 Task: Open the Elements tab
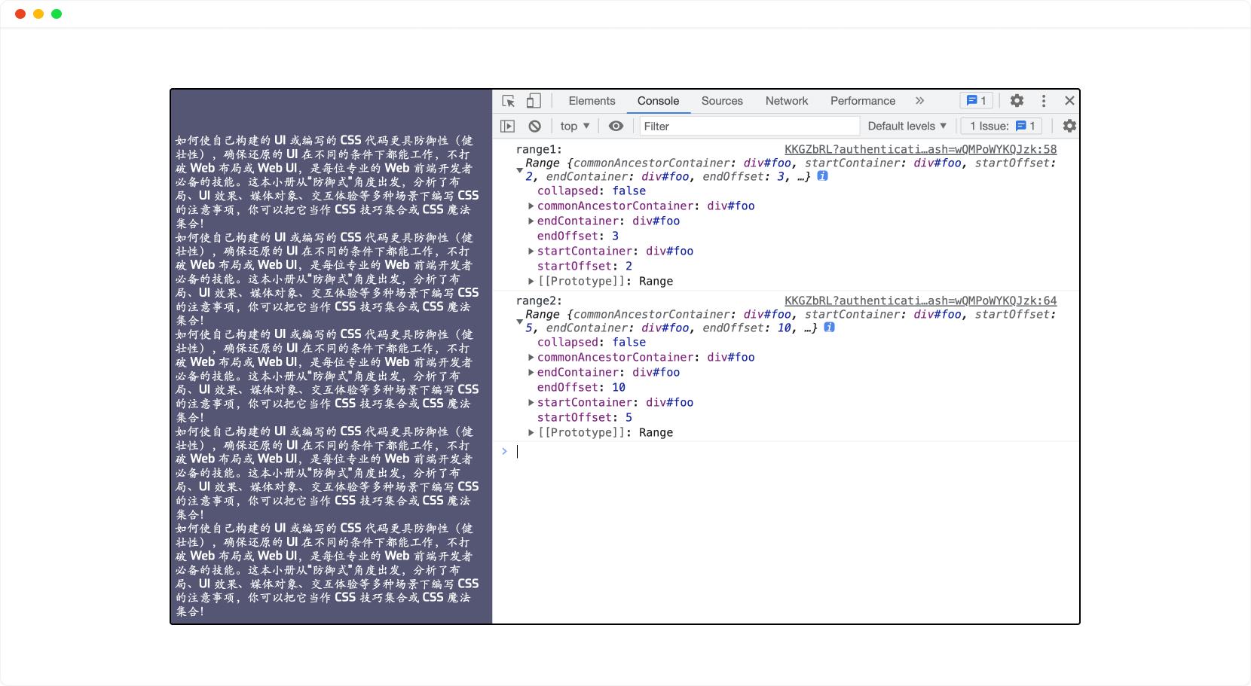[x=592, y=101]
